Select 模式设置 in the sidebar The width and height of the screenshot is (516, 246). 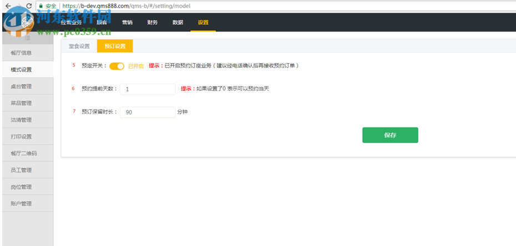[x=28, y=70]
